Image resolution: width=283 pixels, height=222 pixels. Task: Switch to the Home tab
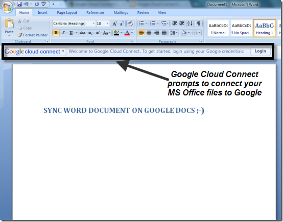point(24,13)
